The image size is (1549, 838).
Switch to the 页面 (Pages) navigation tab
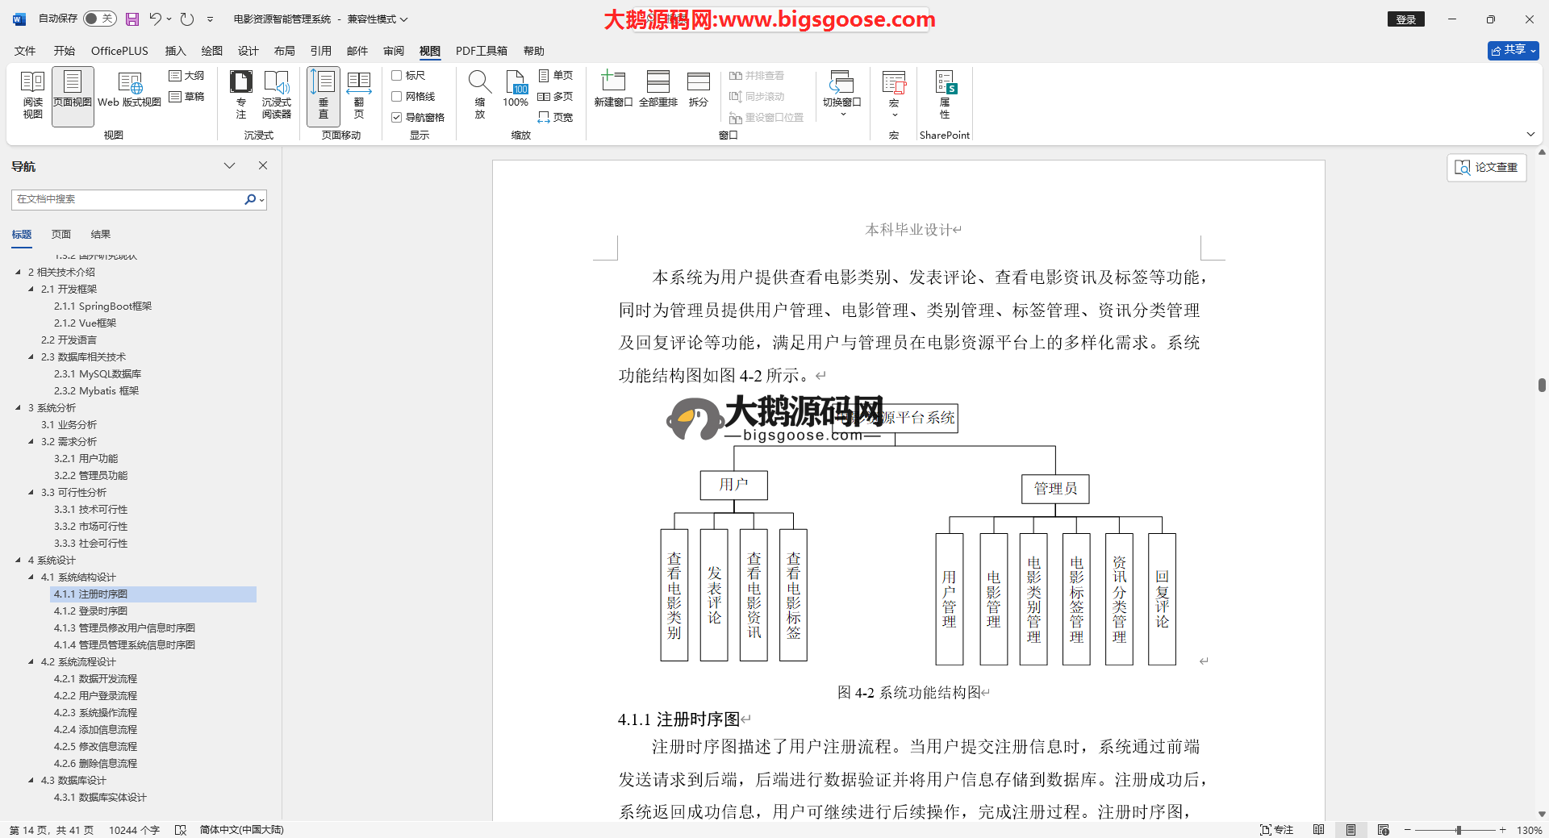61,235
